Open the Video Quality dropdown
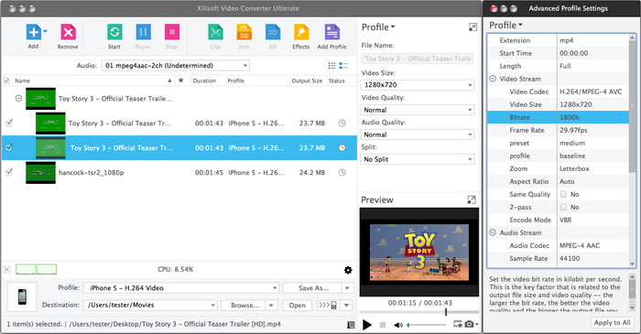The height and width of the screenshot is (334, 641). tap(417, 110)
